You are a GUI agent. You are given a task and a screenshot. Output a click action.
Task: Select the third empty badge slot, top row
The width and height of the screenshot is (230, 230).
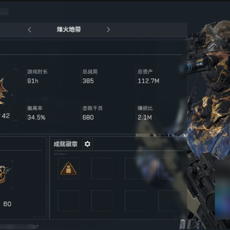pos(135,168)
